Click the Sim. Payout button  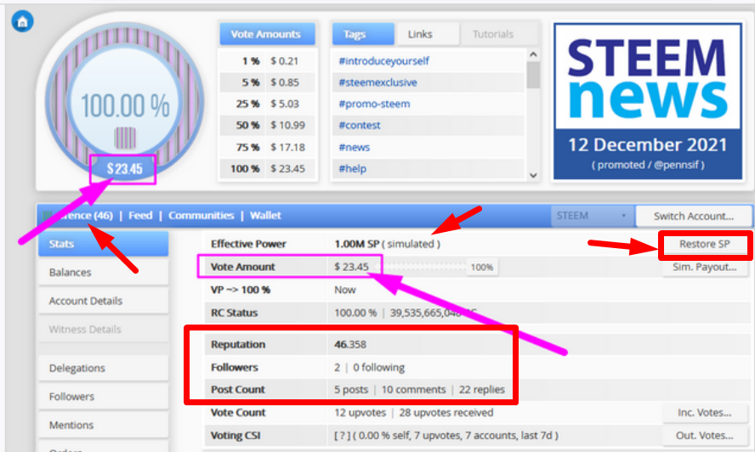(x=705, y=267)
